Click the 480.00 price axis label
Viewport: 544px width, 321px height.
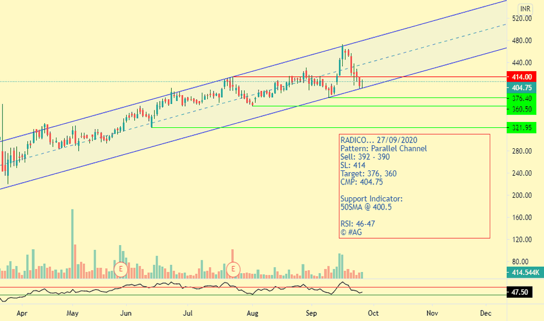[x=522, y=41]
